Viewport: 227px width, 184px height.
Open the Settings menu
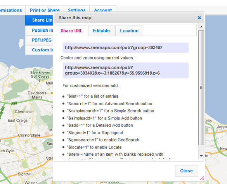[76, 10]
